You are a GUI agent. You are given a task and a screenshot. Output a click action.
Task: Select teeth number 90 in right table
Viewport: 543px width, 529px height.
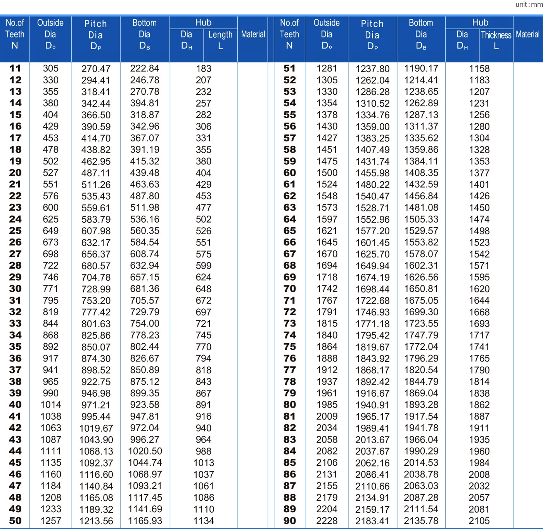[x=290, y=520]
